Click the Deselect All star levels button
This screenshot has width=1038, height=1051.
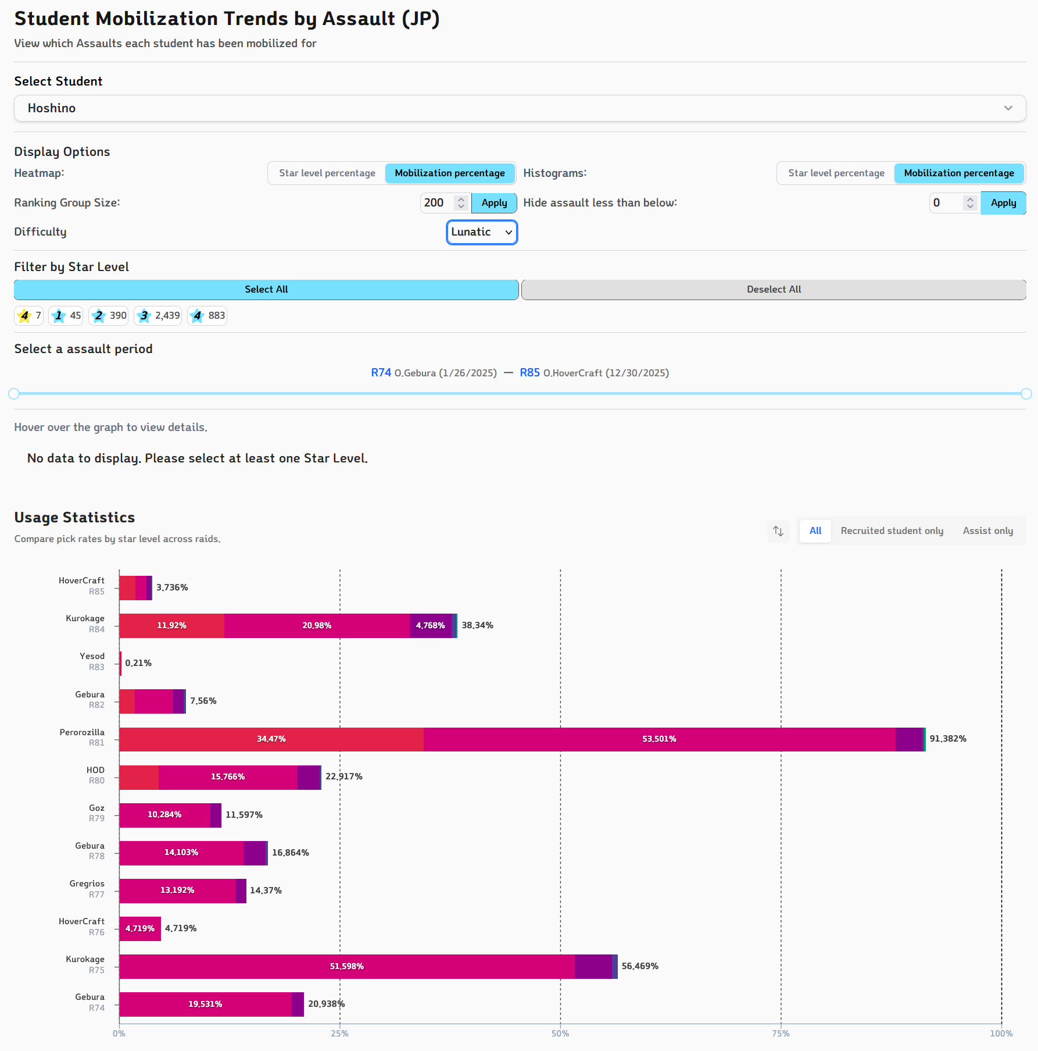[x=774, y=290]
